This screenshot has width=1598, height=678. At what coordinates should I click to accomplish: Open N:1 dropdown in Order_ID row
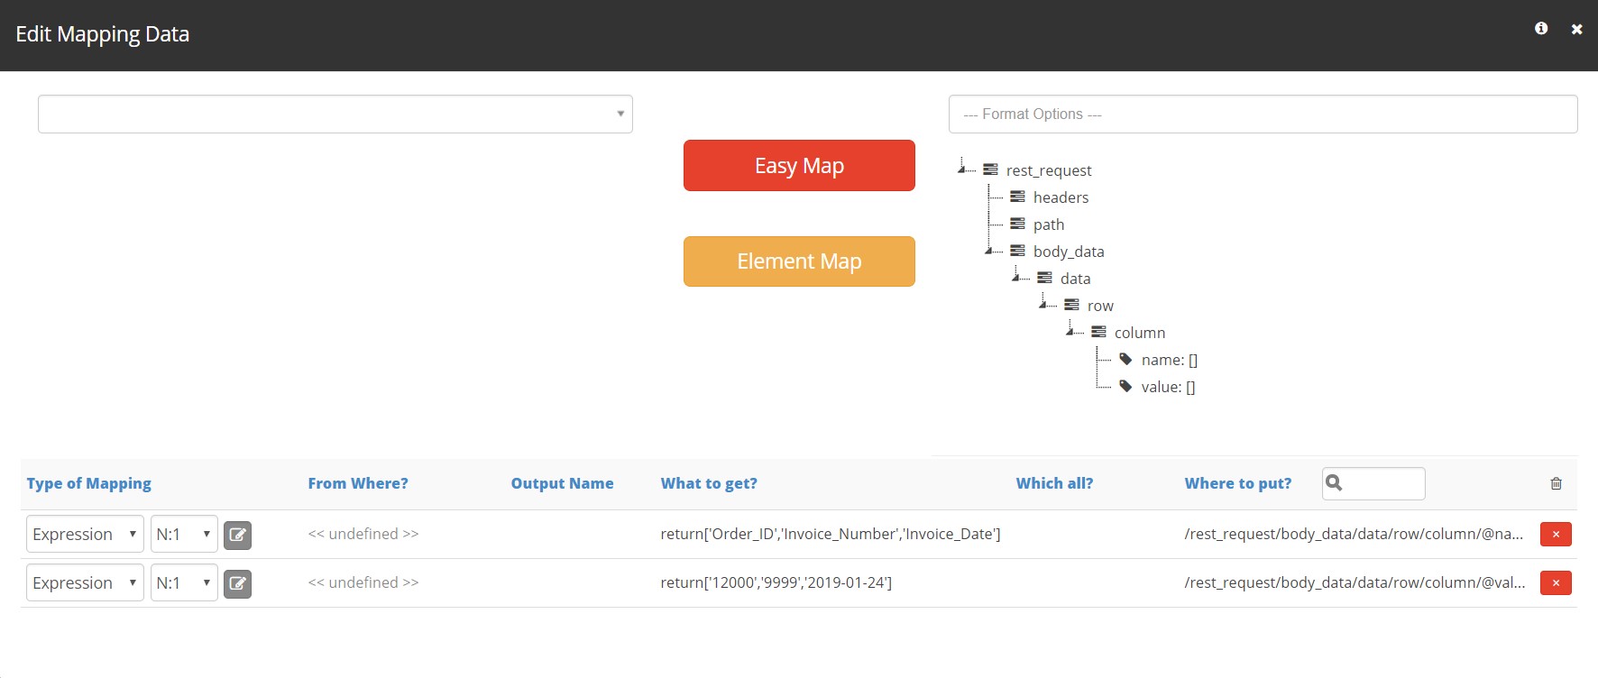[x=184, y=534]
